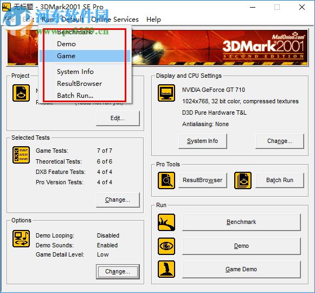The image size is (315, 293).
Task: Click the Run menu title
Action: (x=48, y=20)
